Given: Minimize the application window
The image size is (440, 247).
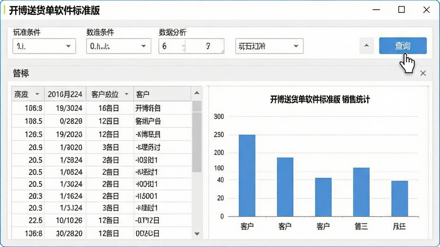Looking at the screenshot, I should pyautogui.click(x=376, y=10).
